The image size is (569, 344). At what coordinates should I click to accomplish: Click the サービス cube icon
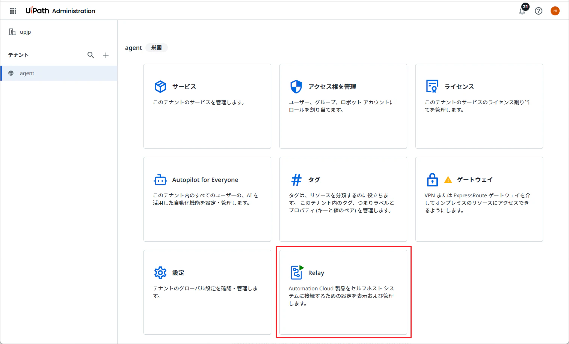160,87
